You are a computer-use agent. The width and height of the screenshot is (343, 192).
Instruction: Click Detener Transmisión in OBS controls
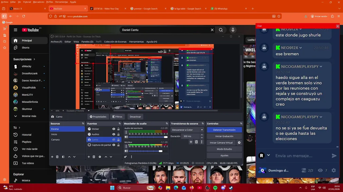pos(224,130)
